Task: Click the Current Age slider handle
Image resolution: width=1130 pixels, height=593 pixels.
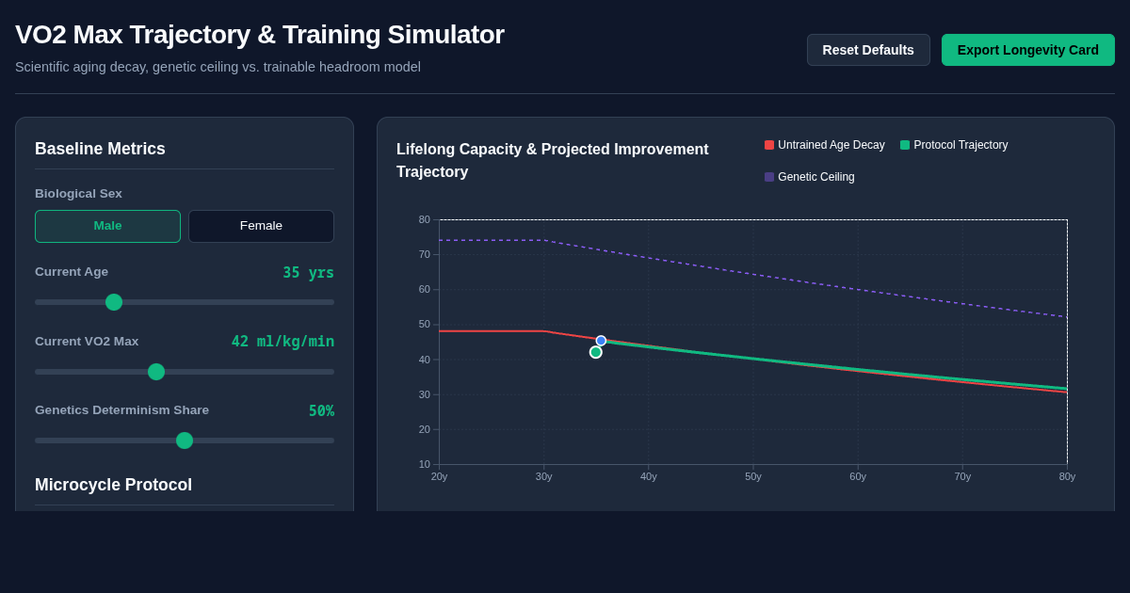Action: (114, 302)
